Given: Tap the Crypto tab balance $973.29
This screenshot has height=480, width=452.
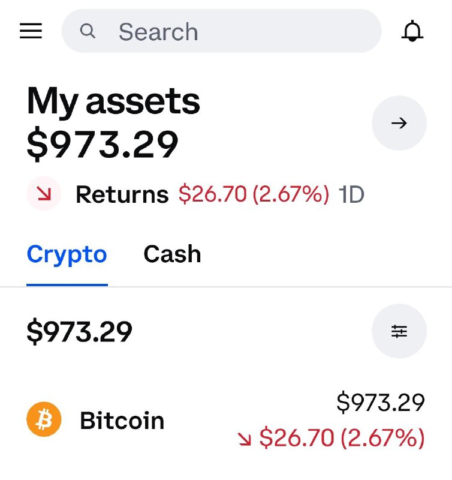Looking at the screenshot, I should point(80,332).
